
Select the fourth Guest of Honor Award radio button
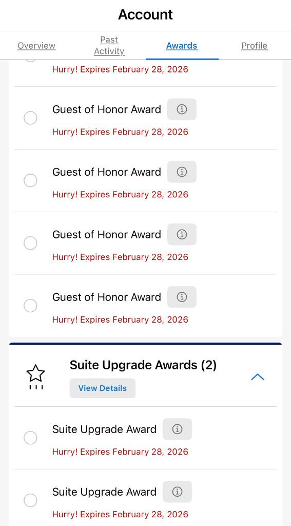[30, 306]
